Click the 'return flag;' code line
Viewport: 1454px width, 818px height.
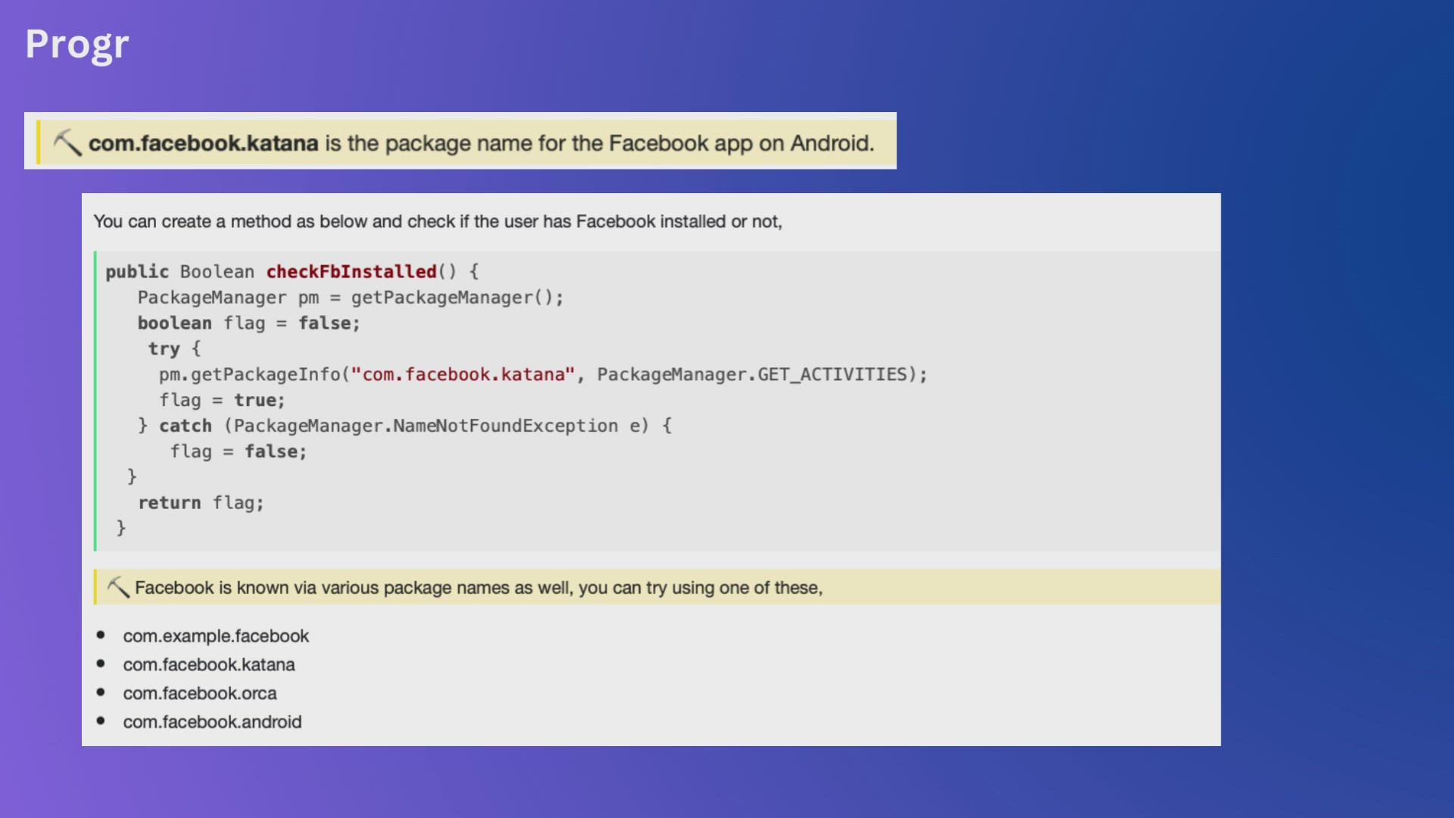click(x=201, y=503)
